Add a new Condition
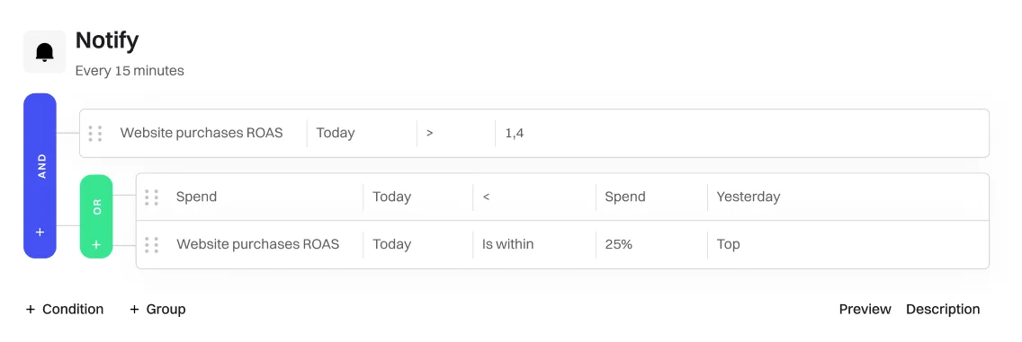 tap(65, 310)
